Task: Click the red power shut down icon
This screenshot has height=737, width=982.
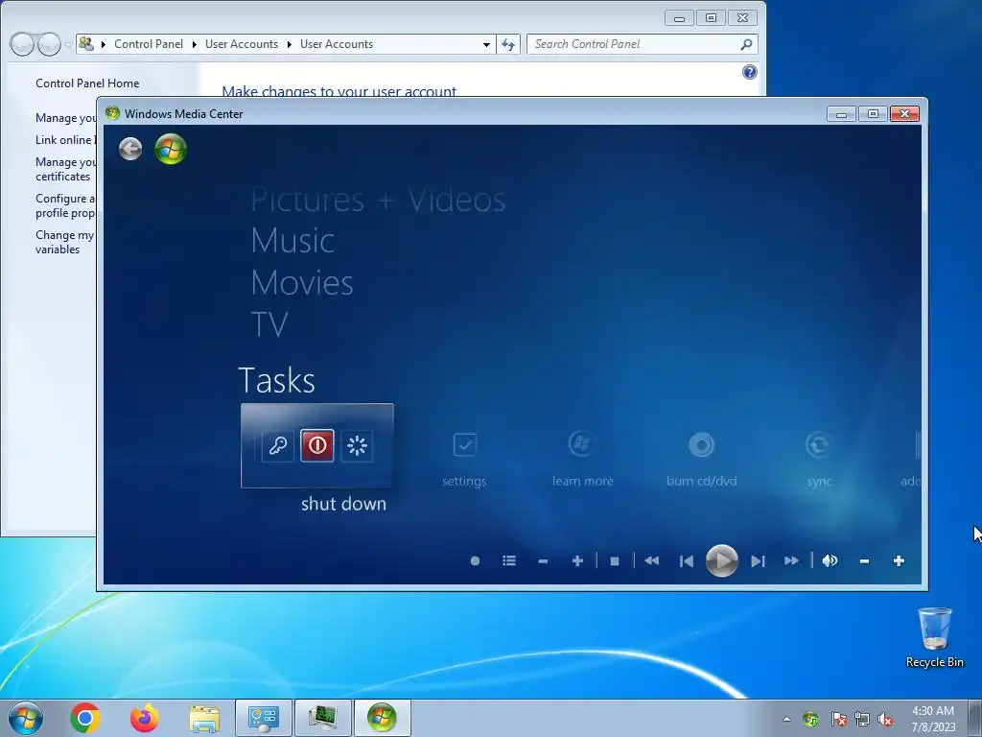Action: (x=316, y=445)
